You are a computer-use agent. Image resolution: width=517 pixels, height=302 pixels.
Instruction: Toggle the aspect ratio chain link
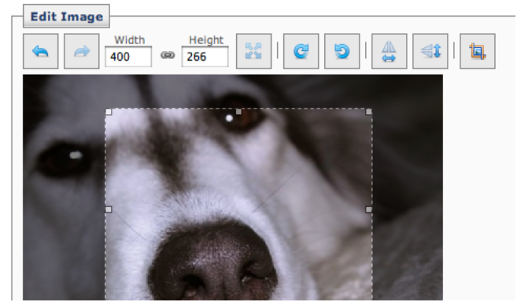168,55
